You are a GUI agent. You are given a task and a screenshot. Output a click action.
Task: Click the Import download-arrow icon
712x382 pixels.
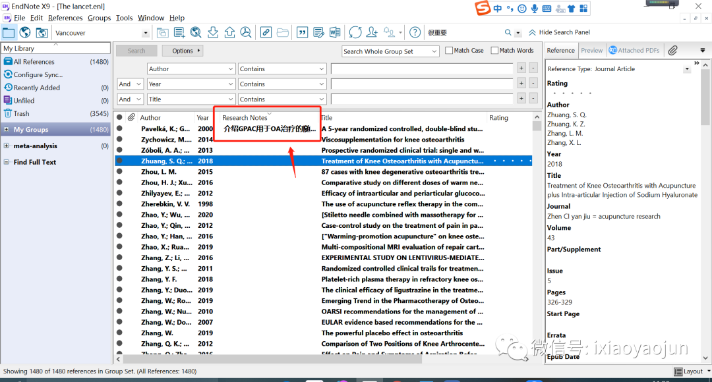(212, 33)
